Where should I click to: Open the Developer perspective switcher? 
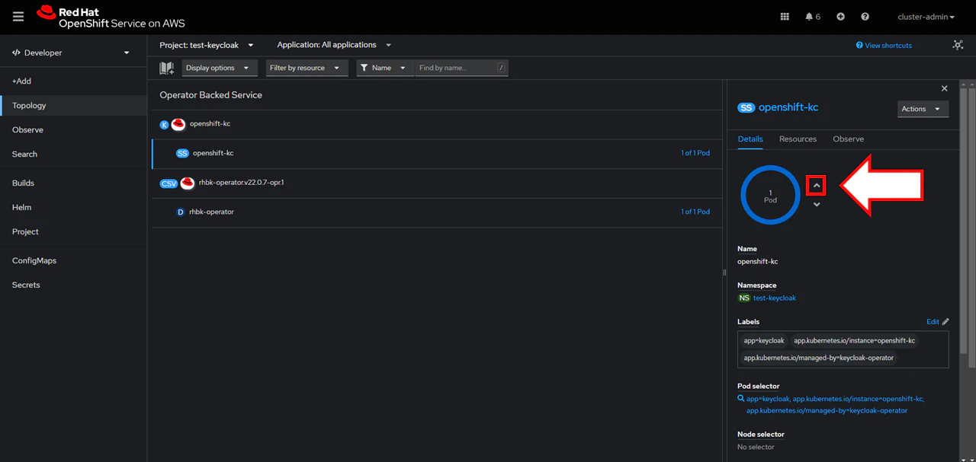click(72, 53)
